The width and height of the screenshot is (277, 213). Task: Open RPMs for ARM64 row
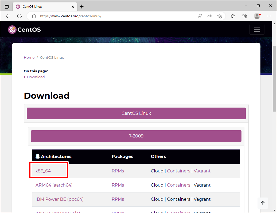118,185
